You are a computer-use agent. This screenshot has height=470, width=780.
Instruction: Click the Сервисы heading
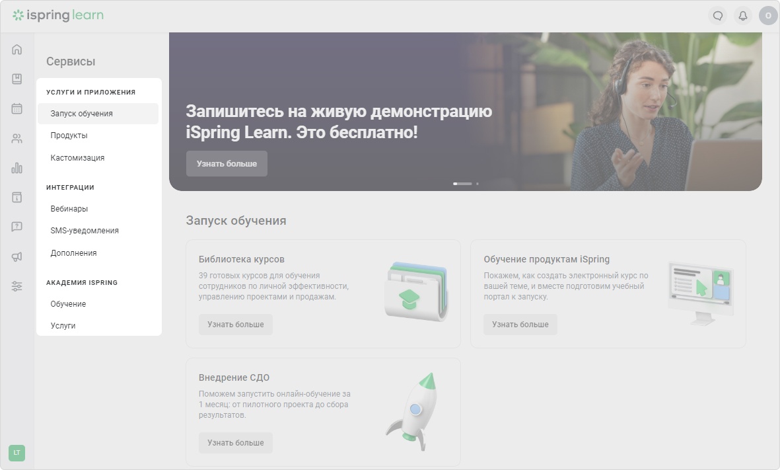(x=71, y=61)
